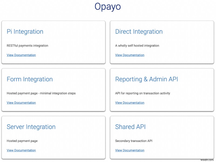Click the Reporting & Admin API heading
The width and height of the screenshot is (216, 162).
click(147, 79)
